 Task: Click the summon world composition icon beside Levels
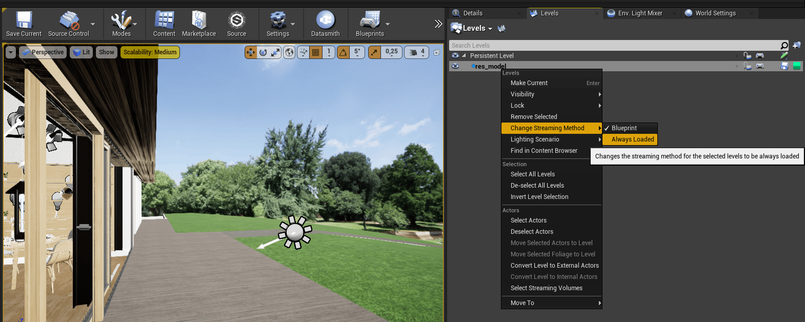pyautogui.click(x=501, y=28)
